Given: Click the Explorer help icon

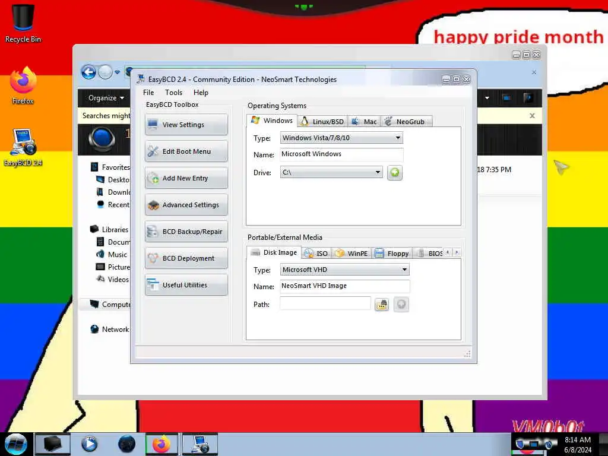Looking at the screenshot, I should [528, 98].
